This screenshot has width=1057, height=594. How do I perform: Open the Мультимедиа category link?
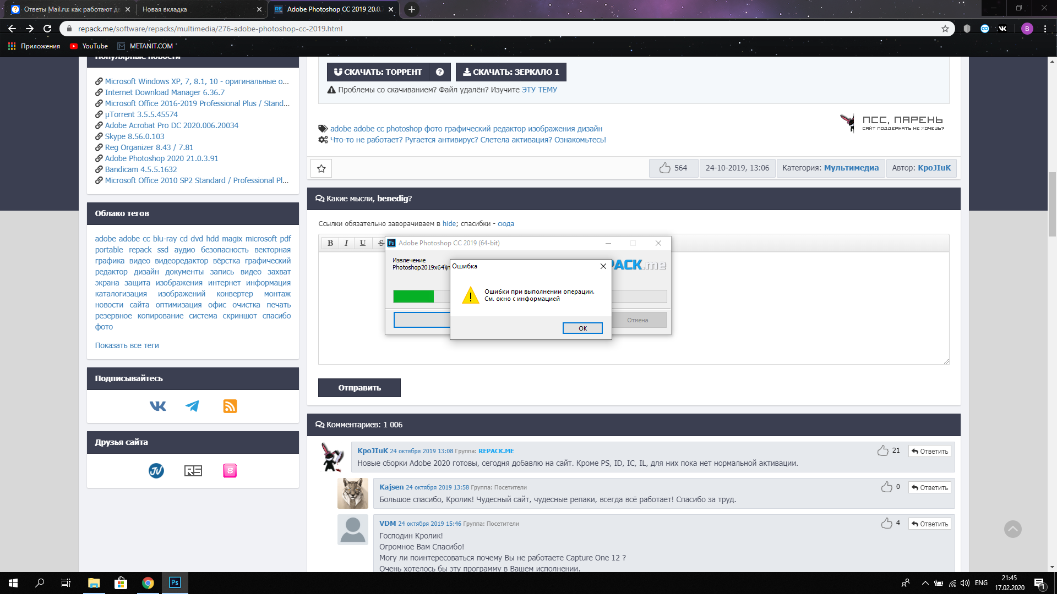851,168
